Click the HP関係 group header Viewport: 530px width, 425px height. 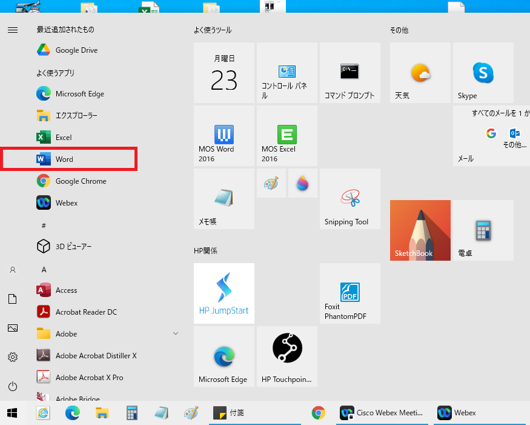[205, 251]
